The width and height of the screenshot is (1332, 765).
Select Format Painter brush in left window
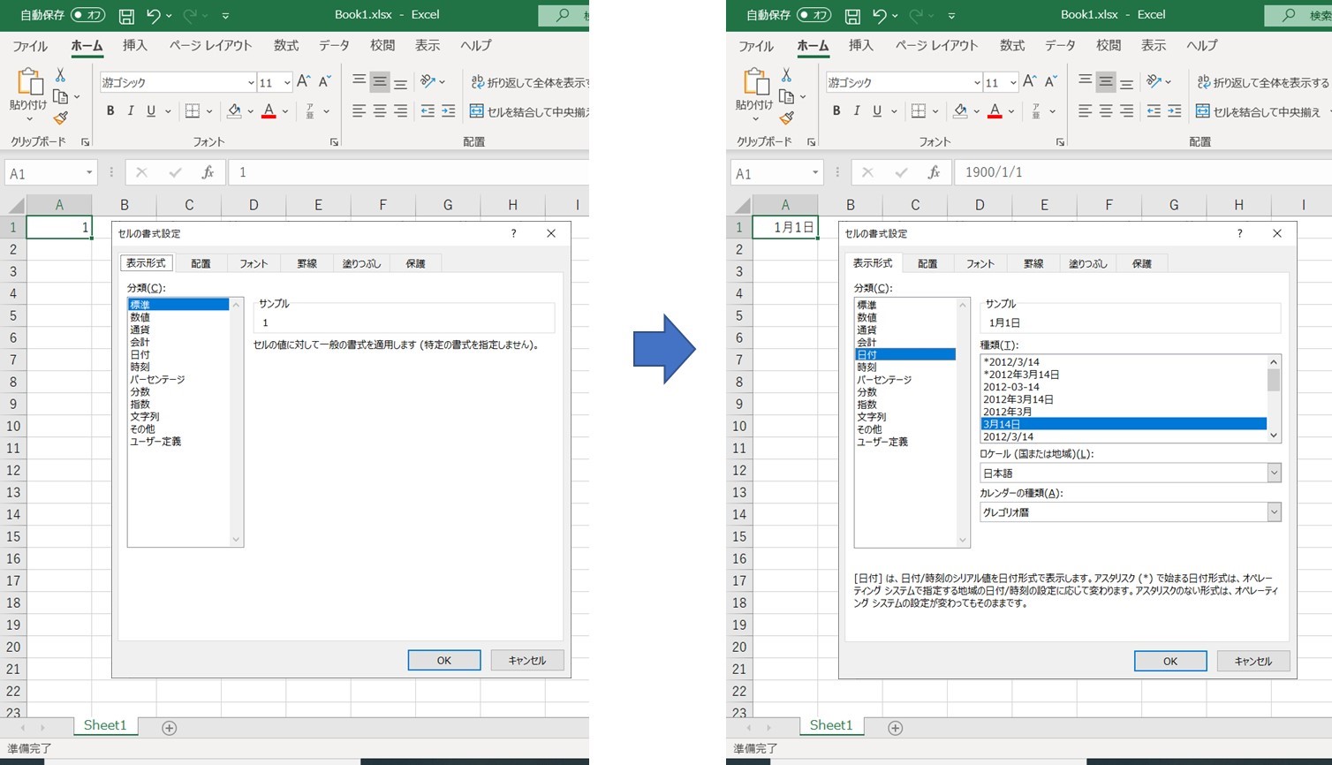[60, 117]
